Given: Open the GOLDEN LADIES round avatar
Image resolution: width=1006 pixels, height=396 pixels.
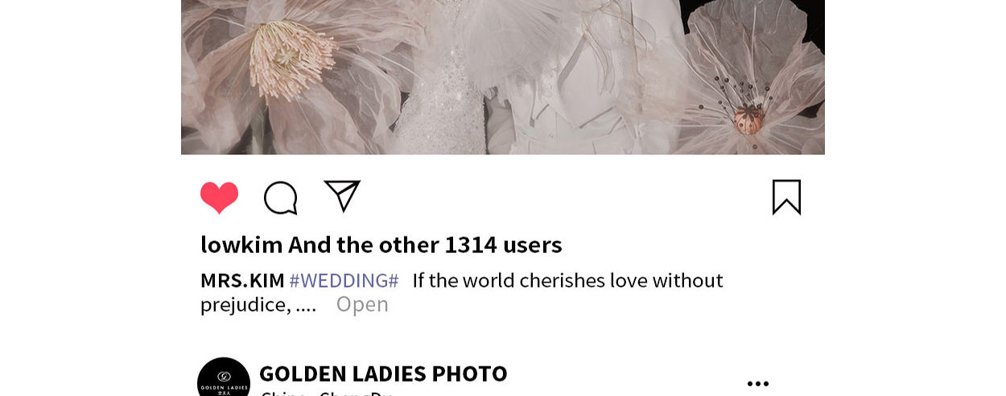Looking at the screenshot, I should (x=224, y=378).
